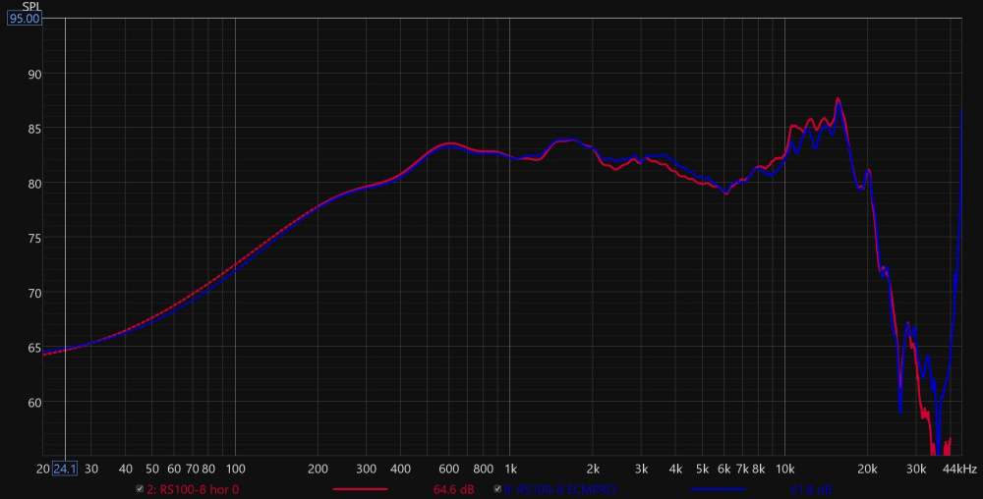The width and height of the screenshot is (983, 499).
Task: Click the 44kHz axis end label
Action: click(x=958, y=469)
